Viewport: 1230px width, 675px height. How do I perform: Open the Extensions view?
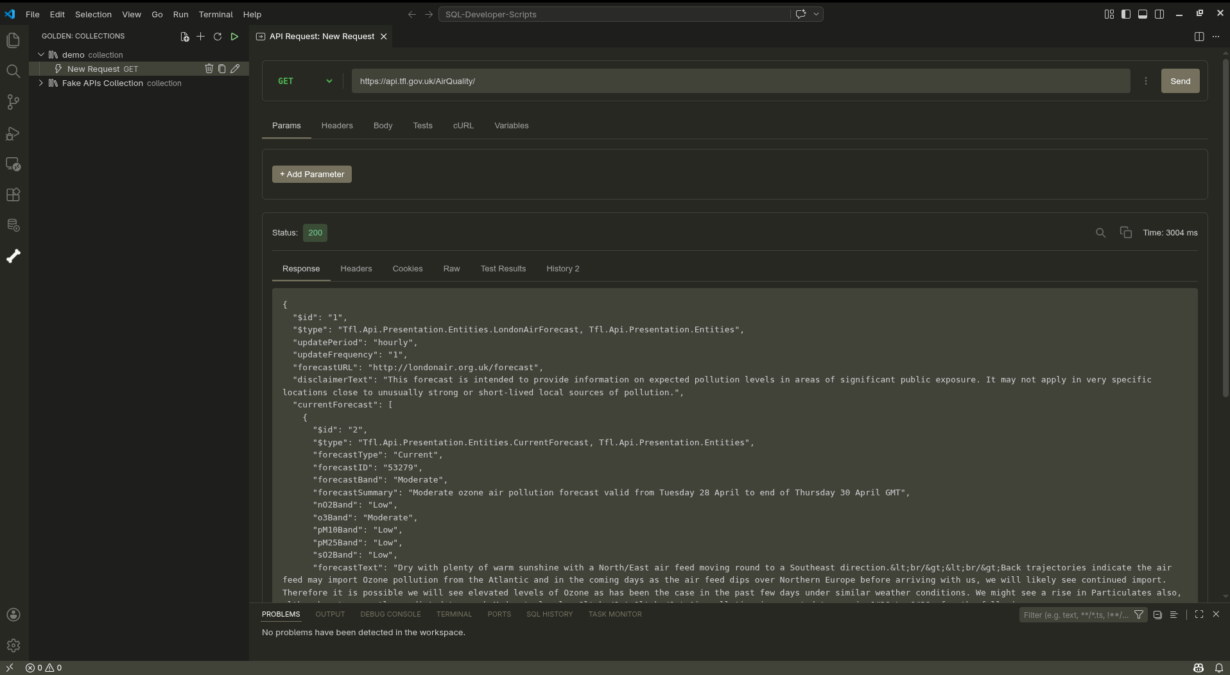point(13,195)
